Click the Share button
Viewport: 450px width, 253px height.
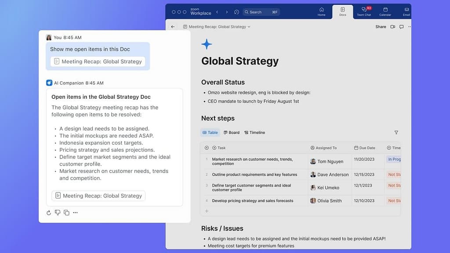(x=381, y=27)
